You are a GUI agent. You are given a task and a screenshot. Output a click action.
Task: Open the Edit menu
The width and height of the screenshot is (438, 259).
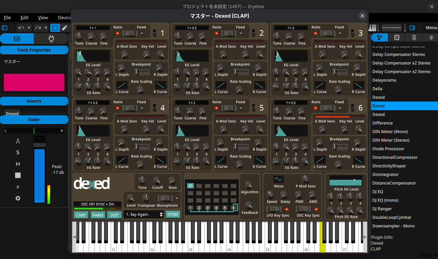tap(24, 17)
